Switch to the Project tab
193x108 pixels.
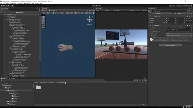click(x=4, y=78)
